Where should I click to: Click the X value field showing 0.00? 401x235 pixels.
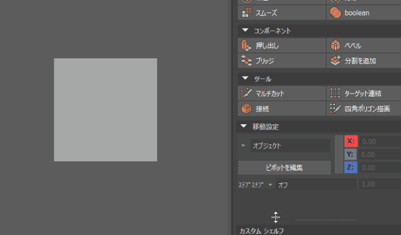(x=380, y=141)
